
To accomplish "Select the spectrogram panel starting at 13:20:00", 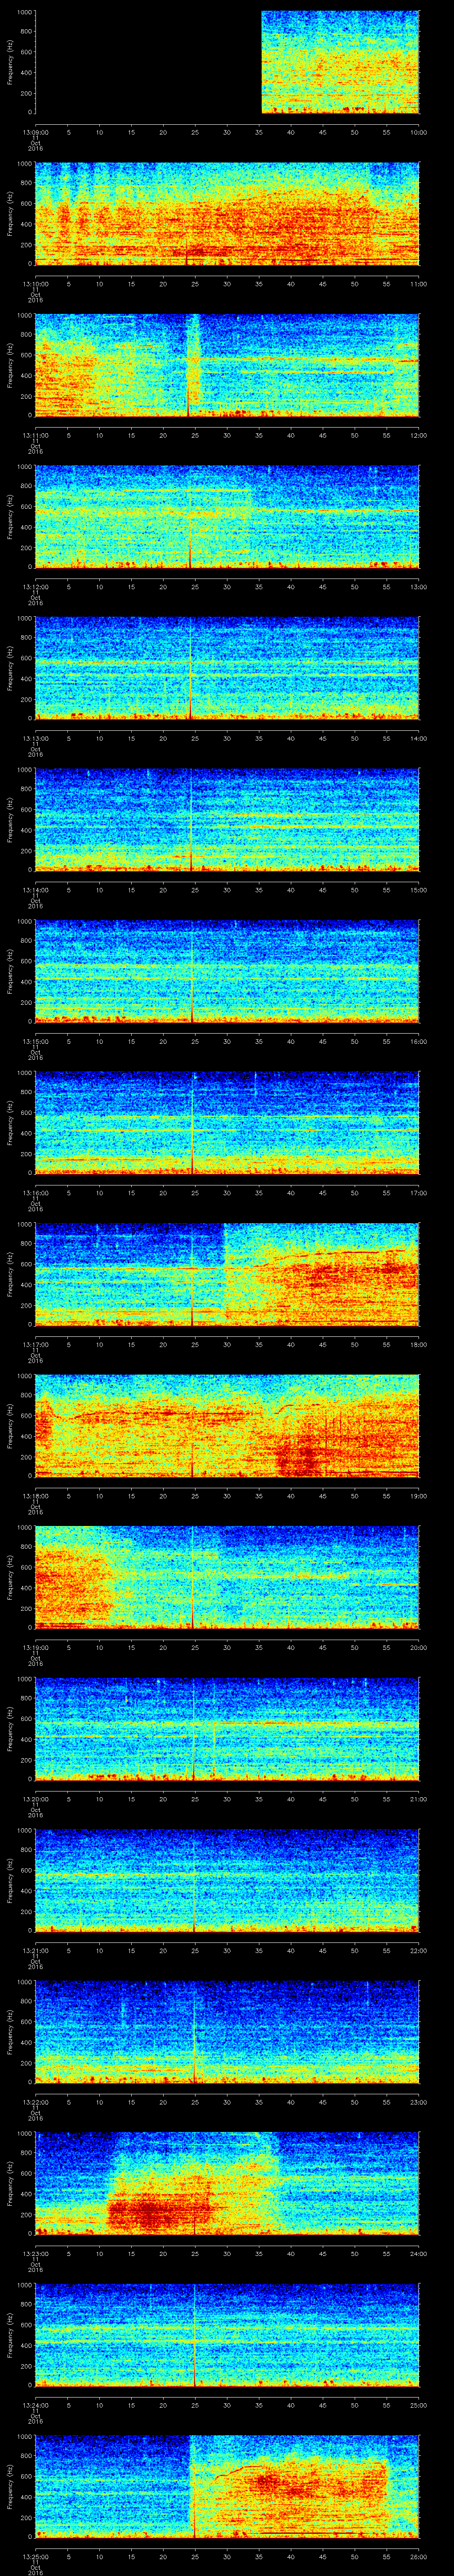I will pyautogui.click(x=227, y=1728).
